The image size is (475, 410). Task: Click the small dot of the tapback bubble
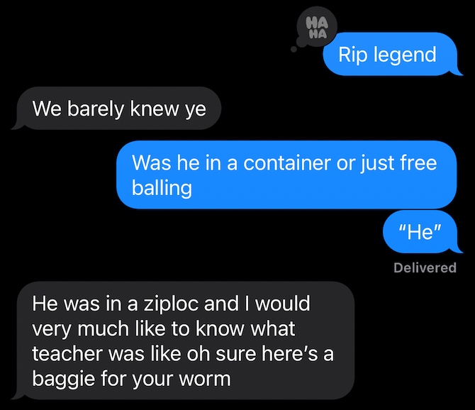click(x=294, y=50)
